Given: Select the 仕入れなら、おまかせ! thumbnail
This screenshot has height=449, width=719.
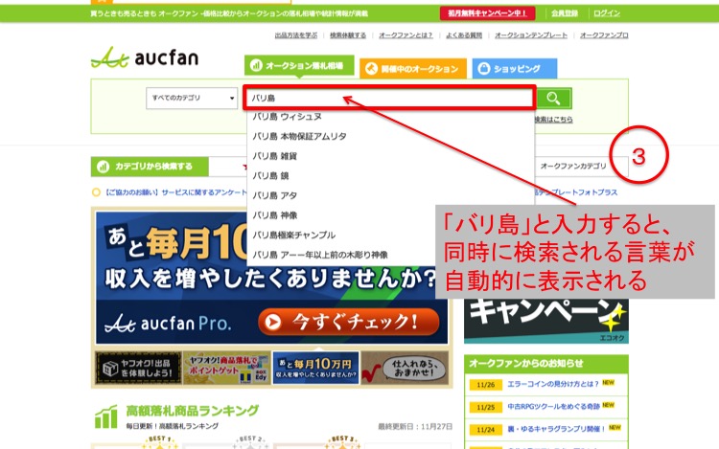Looking at the screenshot, I should pos(405,368).
